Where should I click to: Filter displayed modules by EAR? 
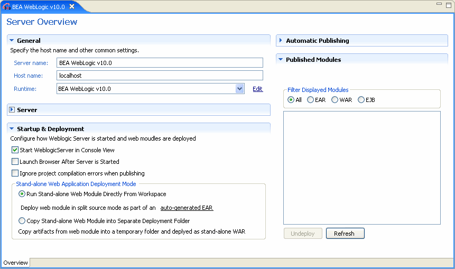point(310,100)
